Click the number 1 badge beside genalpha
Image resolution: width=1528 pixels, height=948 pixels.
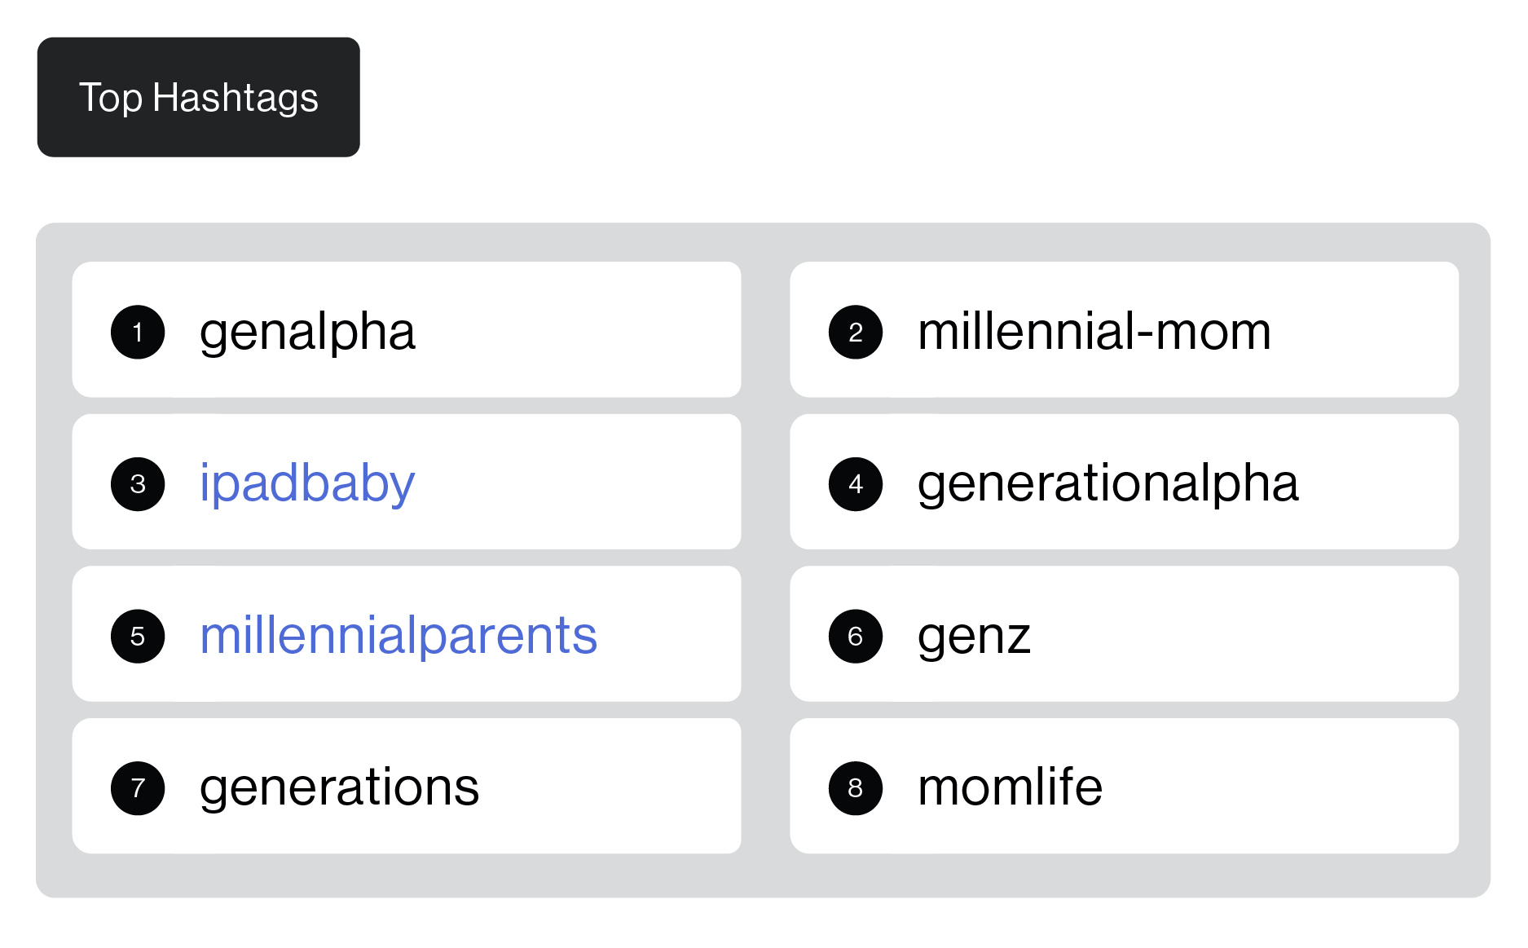[137, 332]
